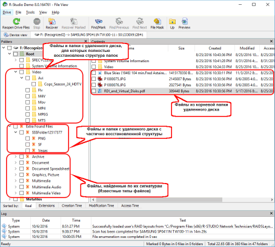Screen dimensions: 275x247
Task: Click the F: drive icon in Folders tree
Action: (16, 48)
